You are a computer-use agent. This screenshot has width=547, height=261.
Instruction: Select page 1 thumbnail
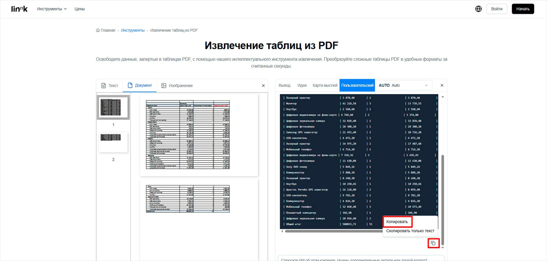click(113, 108)
